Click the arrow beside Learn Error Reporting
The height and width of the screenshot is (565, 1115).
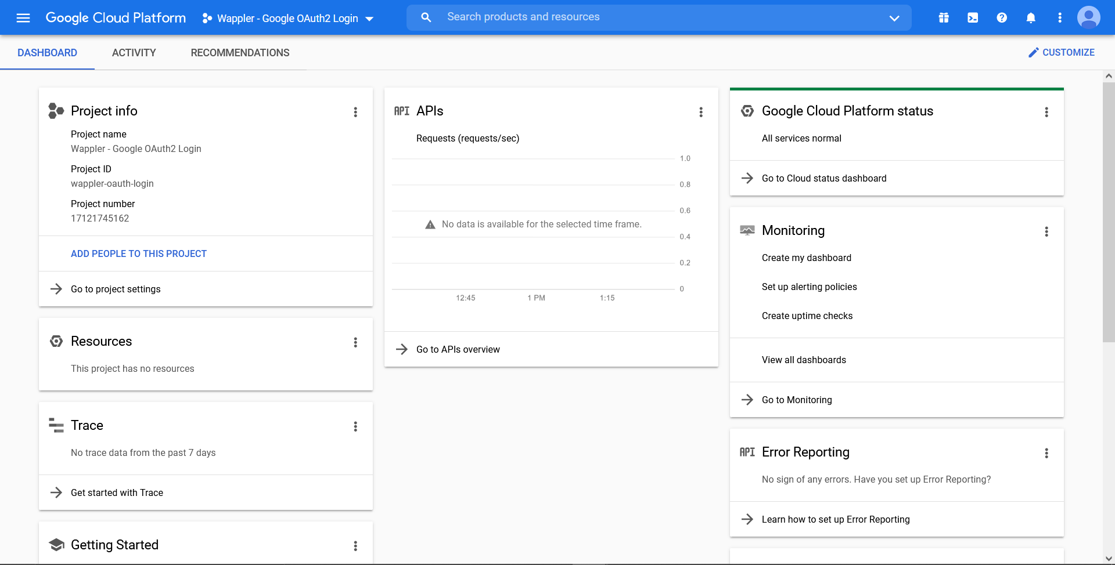[747, 519]
